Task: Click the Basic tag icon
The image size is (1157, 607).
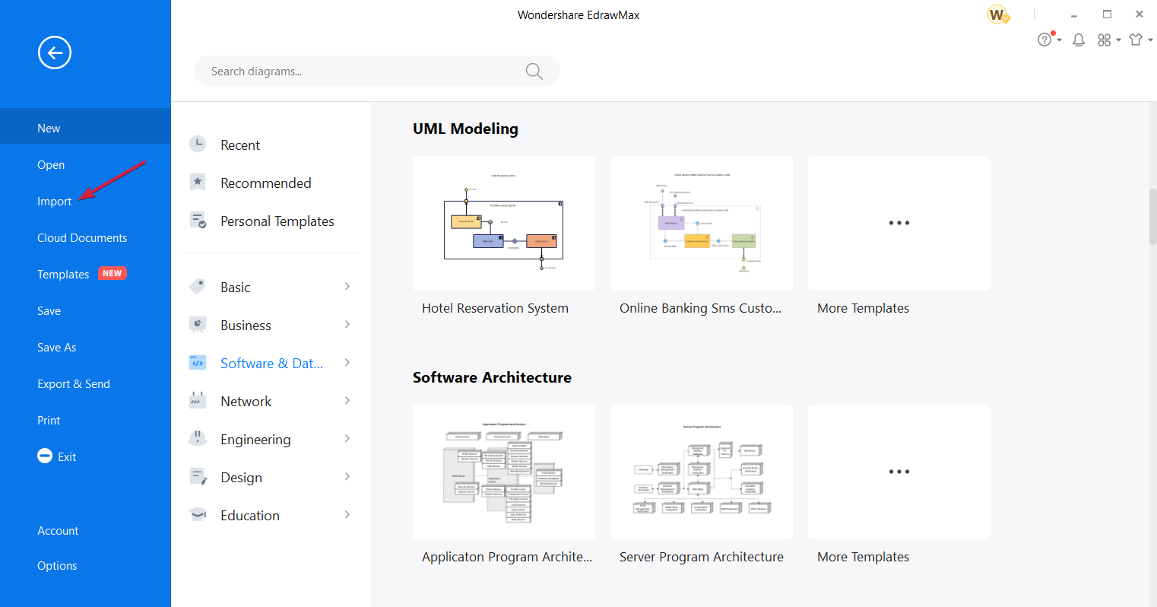Action: (x=198, y=287)
